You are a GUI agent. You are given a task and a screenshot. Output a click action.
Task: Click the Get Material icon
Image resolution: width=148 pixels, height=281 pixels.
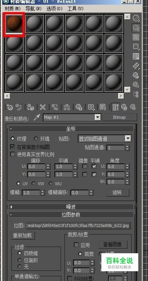click(x=10, y=107)
